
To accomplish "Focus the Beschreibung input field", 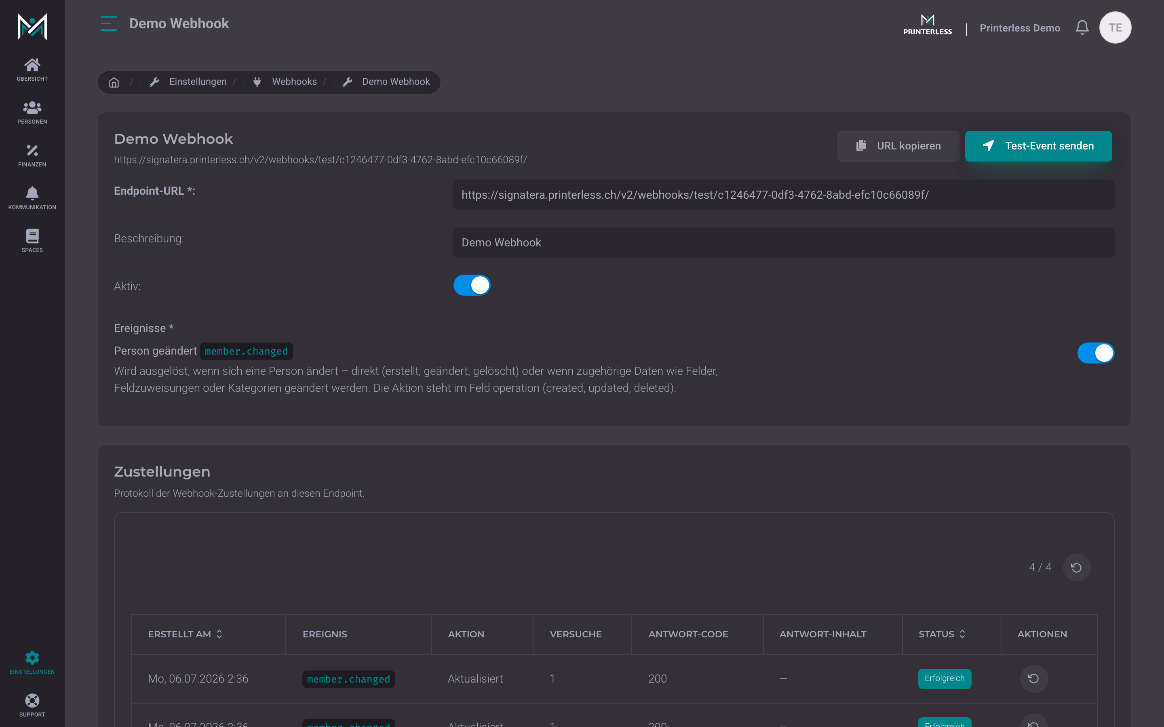I will [784, 242].
